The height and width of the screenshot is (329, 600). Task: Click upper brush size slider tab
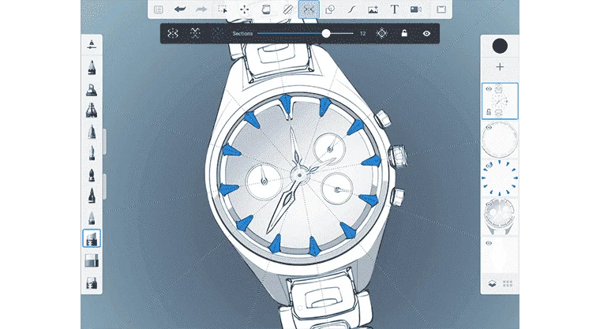click(104, 142)
